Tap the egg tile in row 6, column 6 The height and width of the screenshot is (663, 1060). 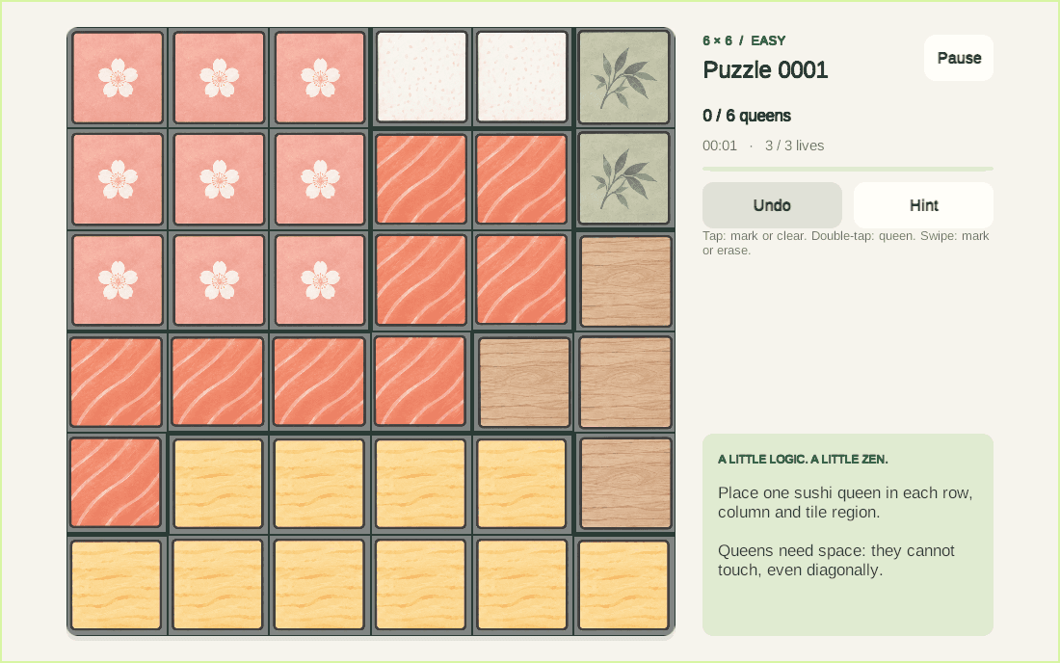click(x=623, y=585)
